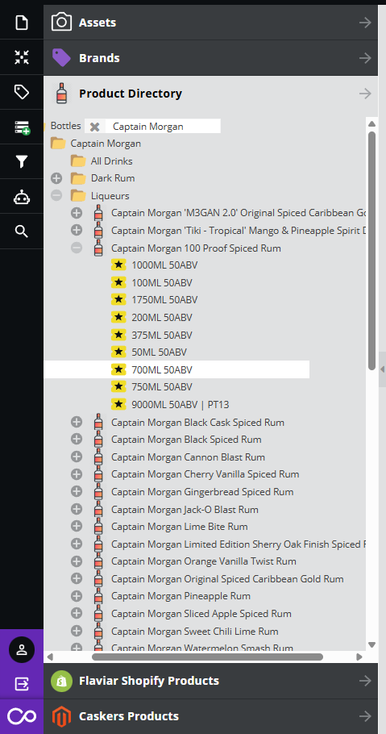Click the horizontal scroll right arrow
The width and height of the screenshot is (386, 734).
coord(359,657)
